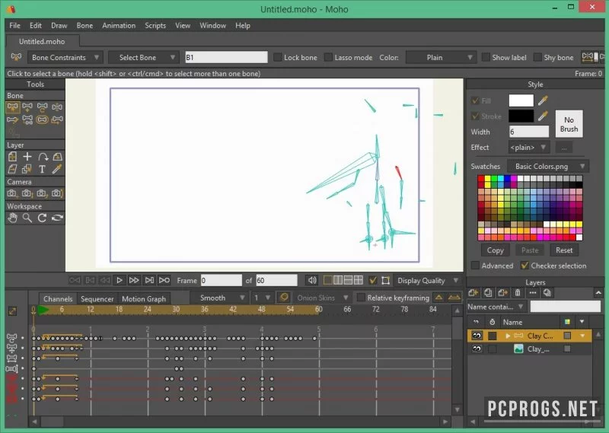Choose the Zoom Workspace magnifier tool
The height and width of the screenshot is (433, 609).
[27, 218]
